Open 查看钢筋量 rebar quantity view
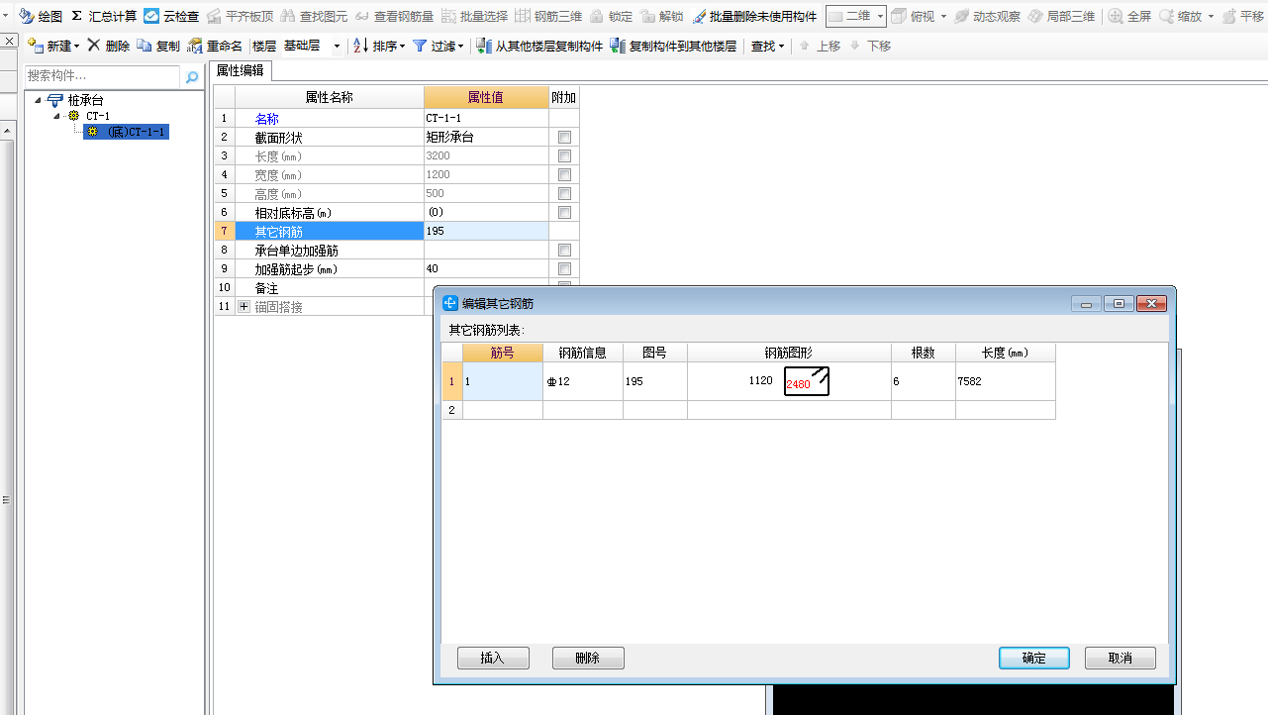 [x=394, y=17]
